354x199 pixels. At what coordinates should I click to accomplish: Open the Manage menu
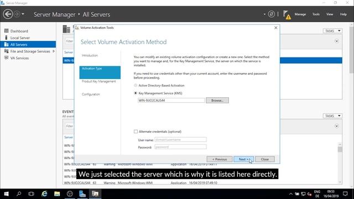click(x=300, y=14)
